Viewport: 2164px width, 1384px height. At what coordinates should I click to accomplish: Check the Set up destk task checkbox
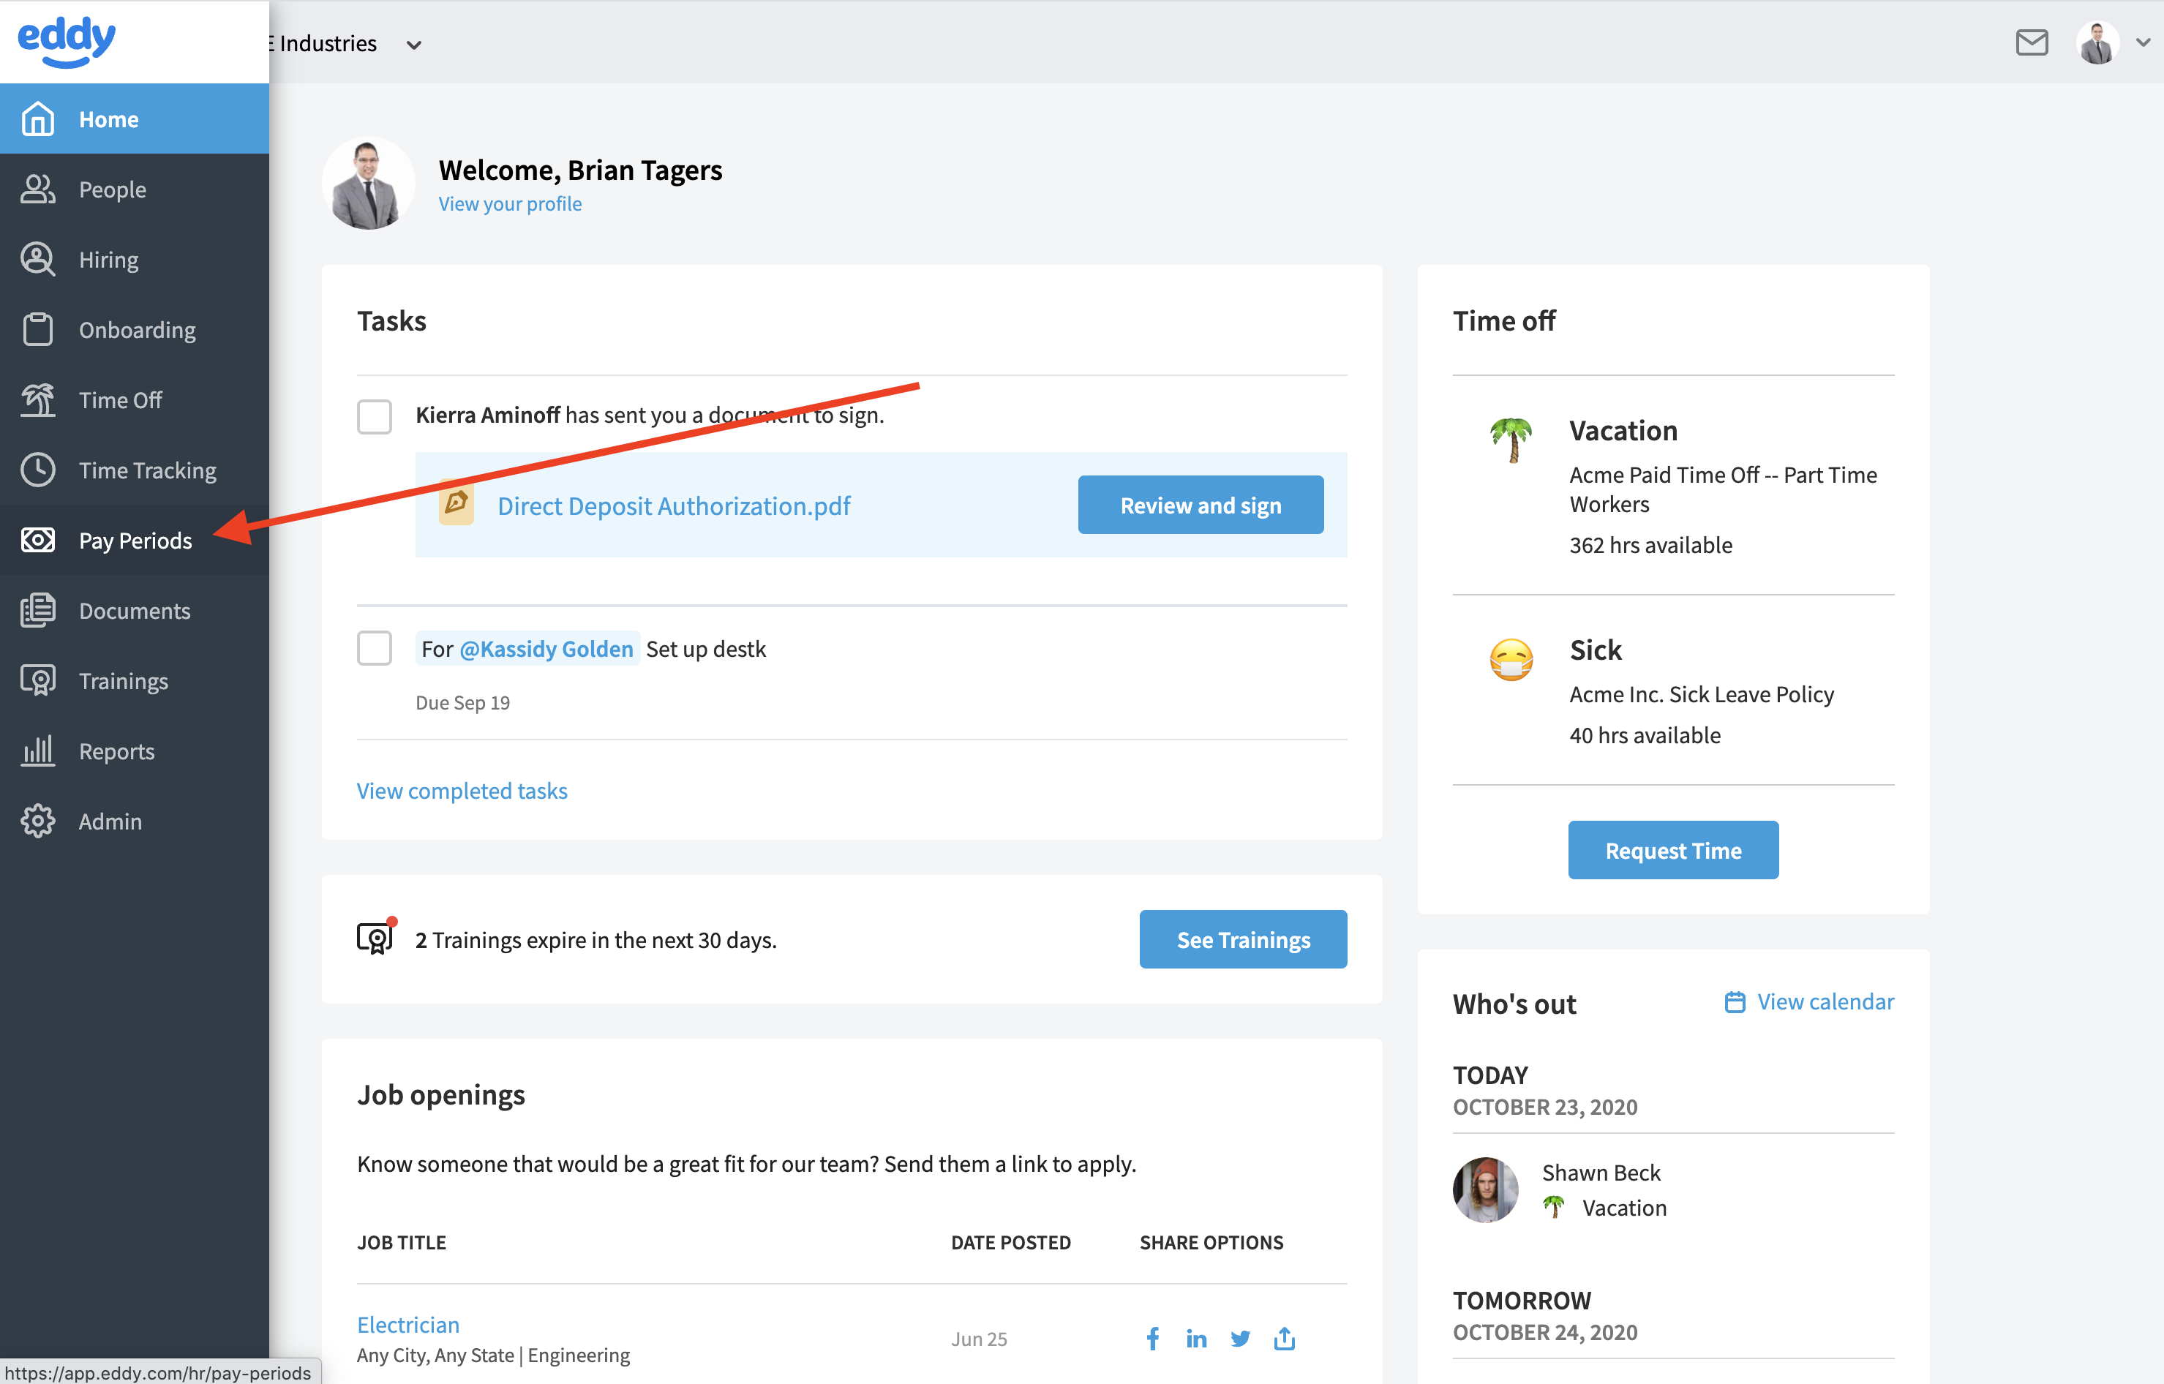pos(374,648)
